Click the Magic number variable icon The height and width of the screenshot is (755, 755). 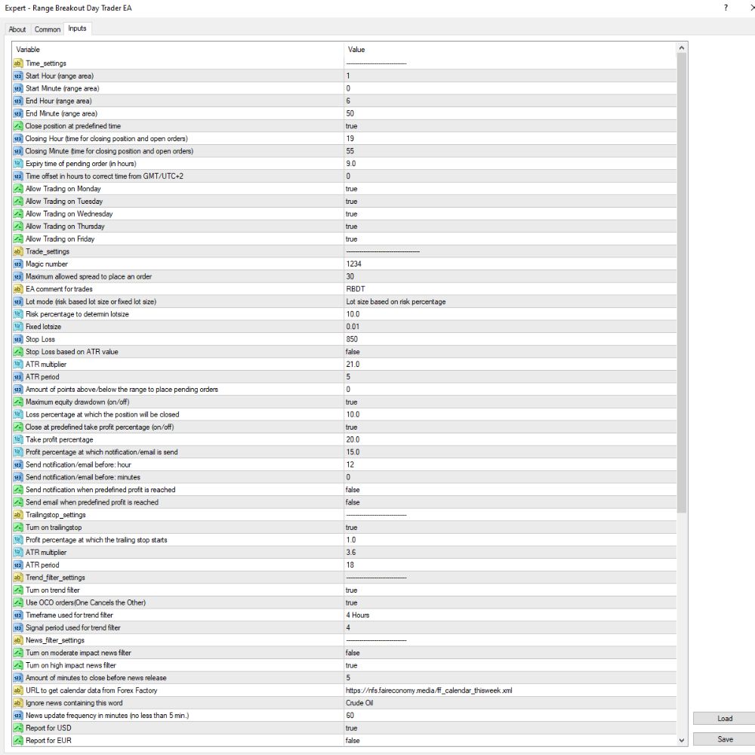point(18,263)
